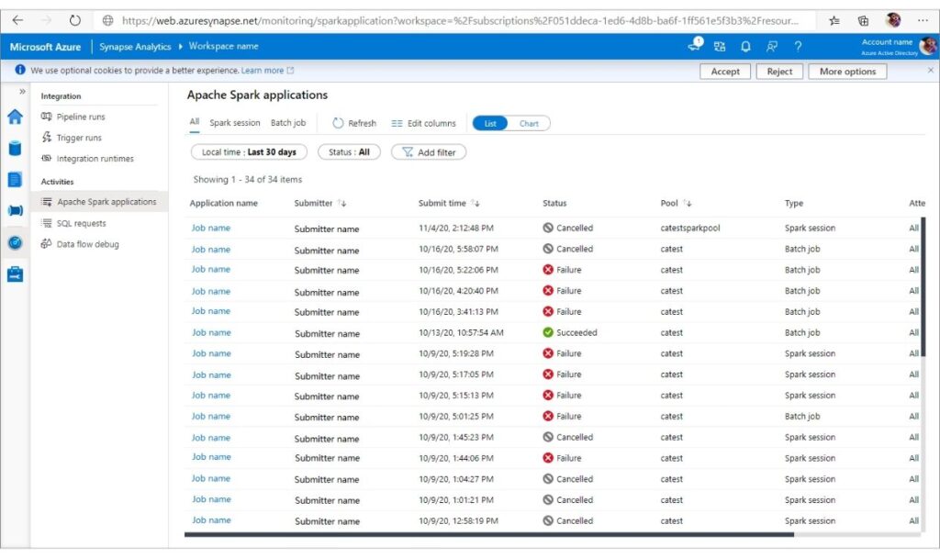This screenshot has width=940, height=558.
Task: Open Job name submitted 11/4/20 2:12:48 PM
Action: 211,228
